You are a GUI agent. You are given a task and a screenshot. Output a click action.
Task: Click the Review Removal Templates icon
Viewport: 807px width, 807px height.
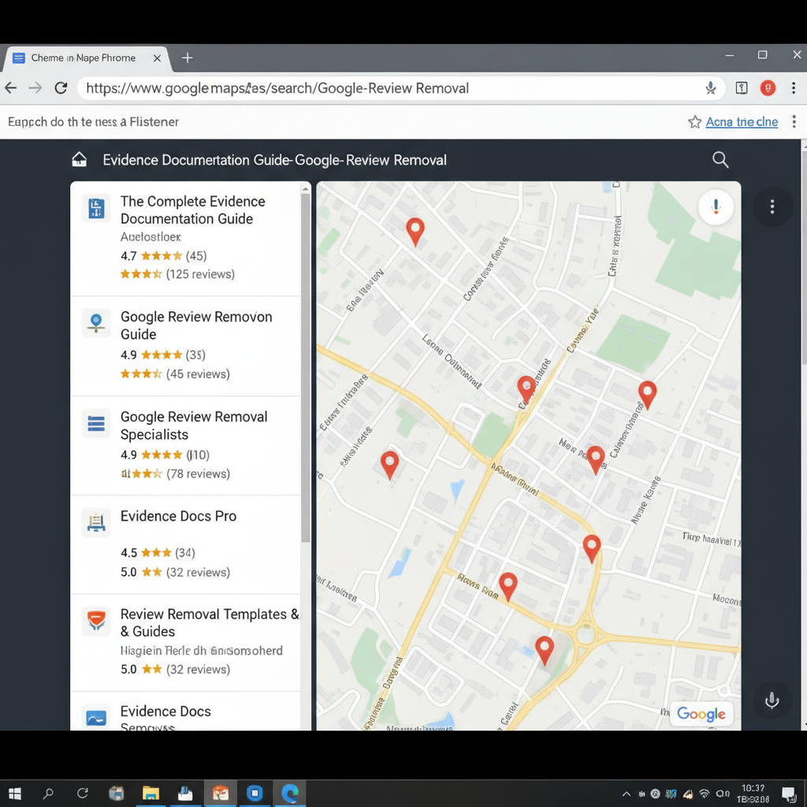96,620
